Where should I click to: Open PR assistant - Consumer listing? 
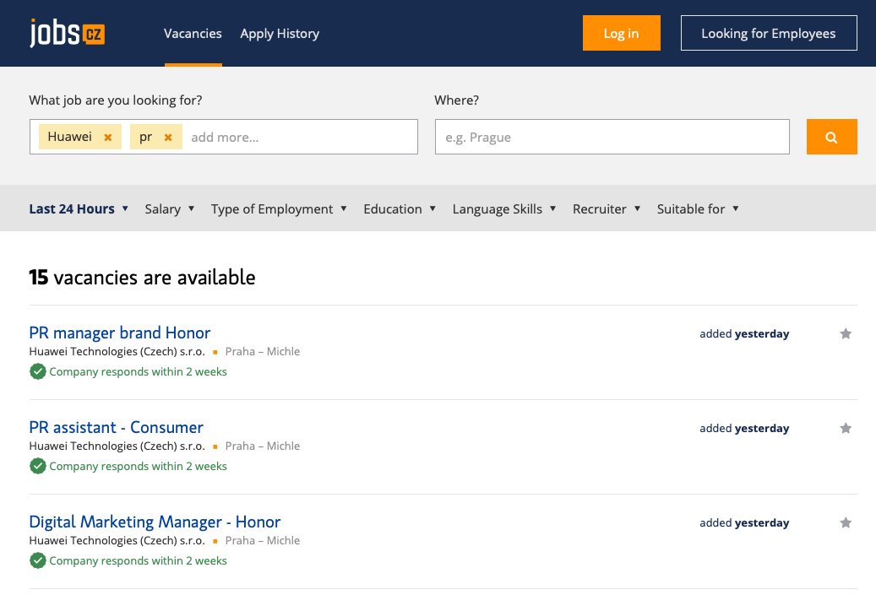(117, 427)
